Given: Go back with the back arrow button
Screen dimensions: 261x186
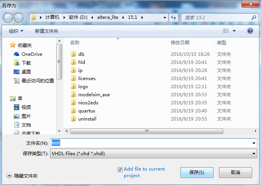Looking at the screenshot, I should (x=8, y=18).
